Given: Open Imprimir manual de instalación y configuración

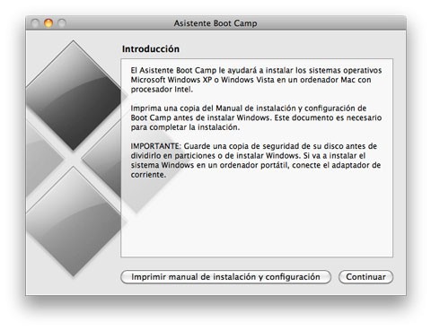Looking at the screenshot, I should coord(225,277).
